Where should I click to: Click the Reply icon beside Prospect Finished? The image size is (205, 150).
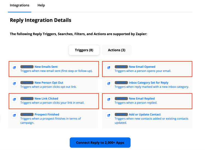click(x=14, y=116)
